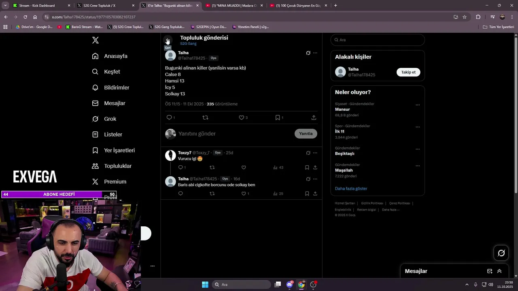This screenshot has height=291, width=518.
Task: Open X logo home
Action: tap(96, 40)
